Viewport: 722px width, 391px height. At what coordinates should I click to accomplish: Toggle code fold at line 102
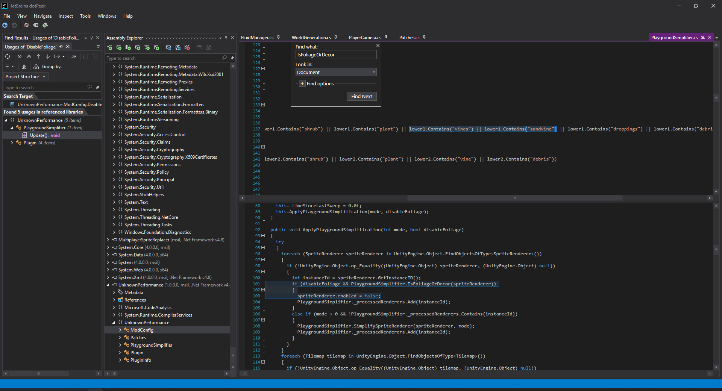[x=263, y=290]
